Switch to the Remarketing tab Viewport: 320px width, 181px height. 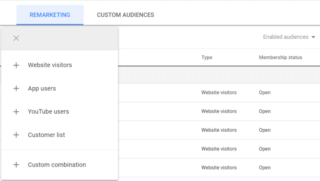(x=50, y=15)
